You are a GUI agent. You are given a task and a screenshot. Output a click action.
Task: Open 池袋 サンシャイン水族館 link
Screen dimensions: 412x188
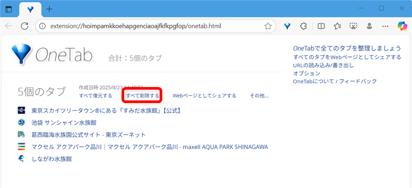(x=64, y=123)
